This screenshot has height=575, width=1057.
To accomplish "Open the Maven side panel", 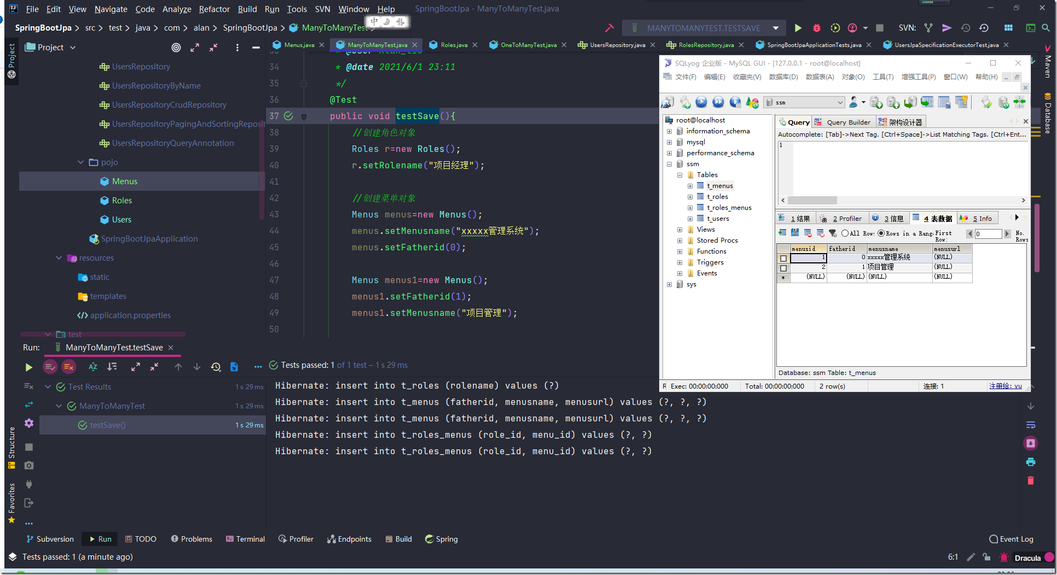I will coord(1048,61).
